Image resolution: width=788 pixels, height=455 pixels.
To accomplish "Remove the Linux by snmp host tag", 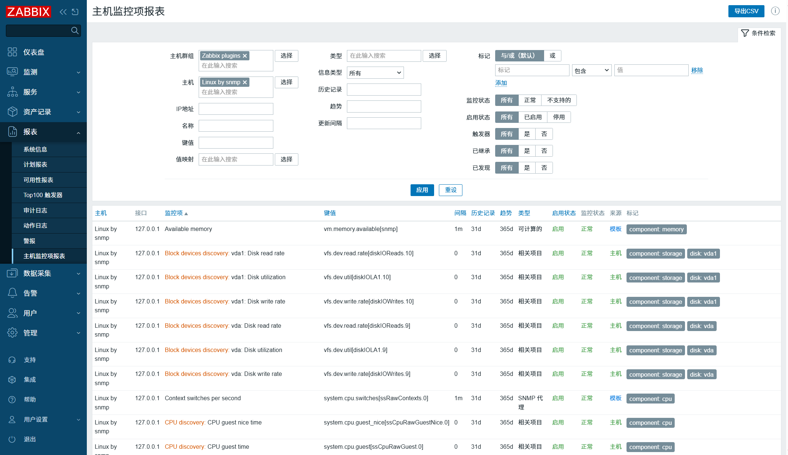I will [245, 82].
